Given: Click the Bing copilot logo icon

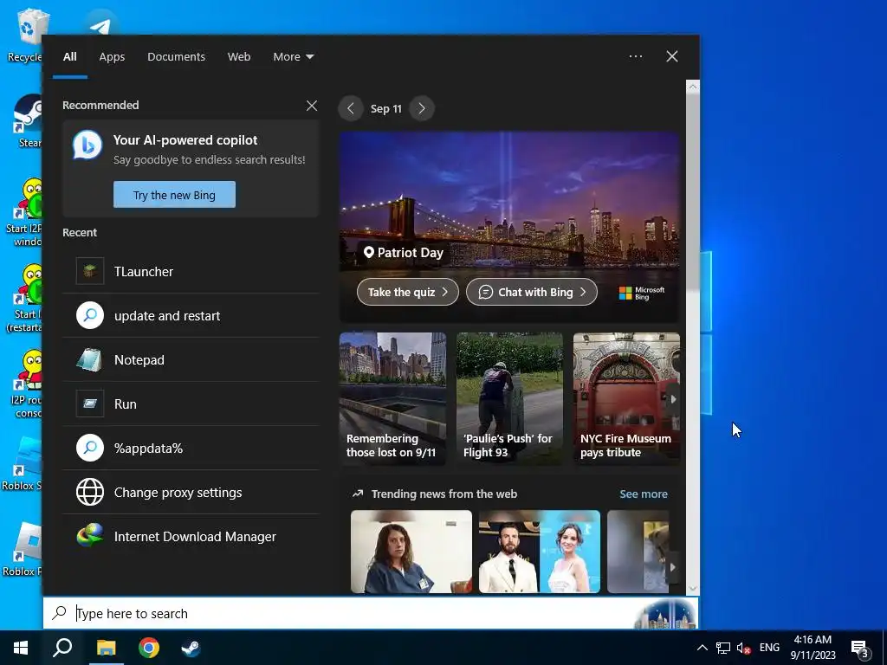Looking at the screenshot, I should [87, 145].
